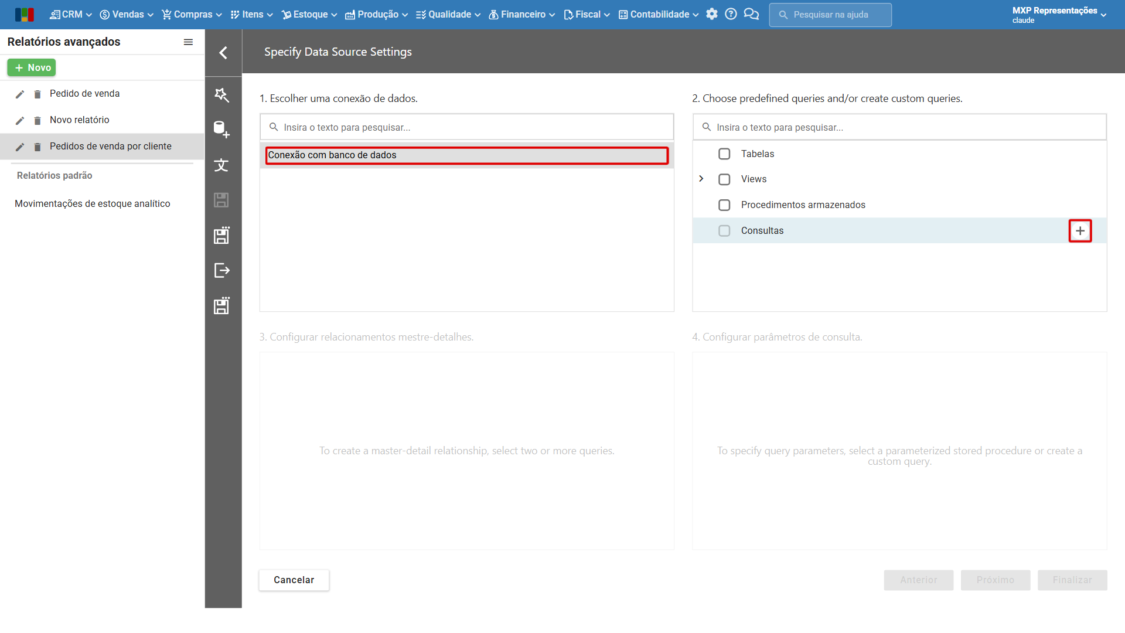Click the app logo in top-left corner
The height and width of the screenshot is (633, 1125).
[25, 15]
